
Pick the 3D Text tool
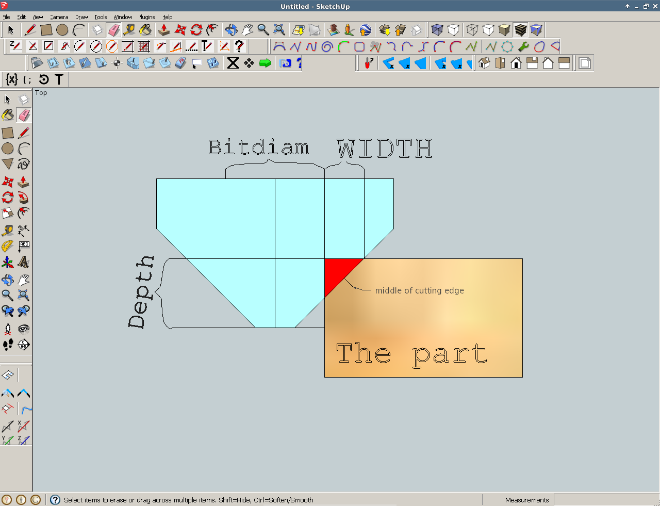coord(23,262)
